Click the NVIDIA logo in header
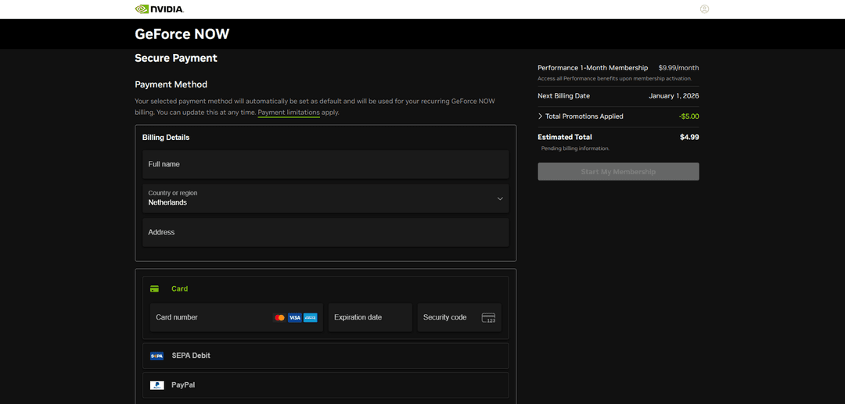 tap(160, 9)
